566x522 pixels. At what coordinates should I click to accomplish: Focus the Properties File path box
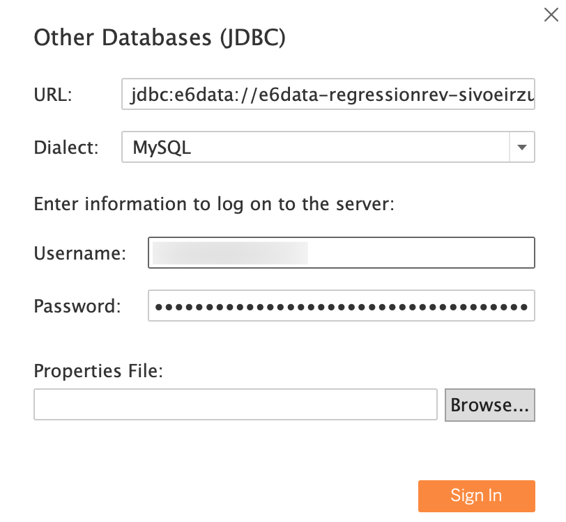(235, 404)
